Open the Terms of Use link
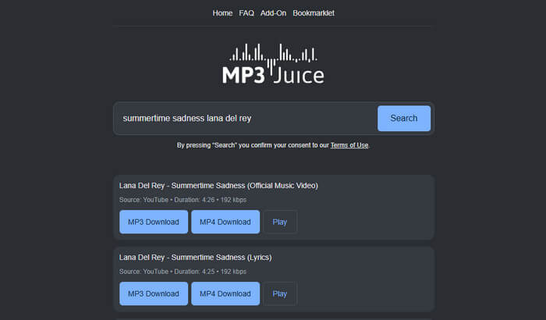This screenshot has width=546, height=320. pyautogui.click(x=349, y=145)
